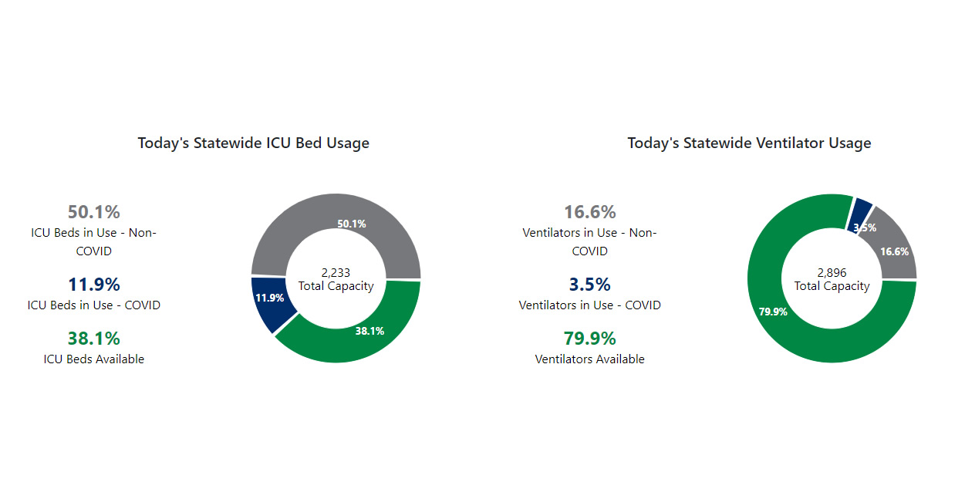Viewport: 965px width, 482px height.
Task: Select the "Ventilators Available" label
Action: tap(590, 359)
